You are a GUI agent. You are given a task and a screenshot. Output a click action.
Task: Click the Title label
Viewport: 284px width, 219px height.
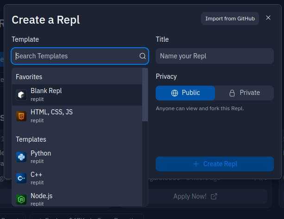[x=162, y=39]
